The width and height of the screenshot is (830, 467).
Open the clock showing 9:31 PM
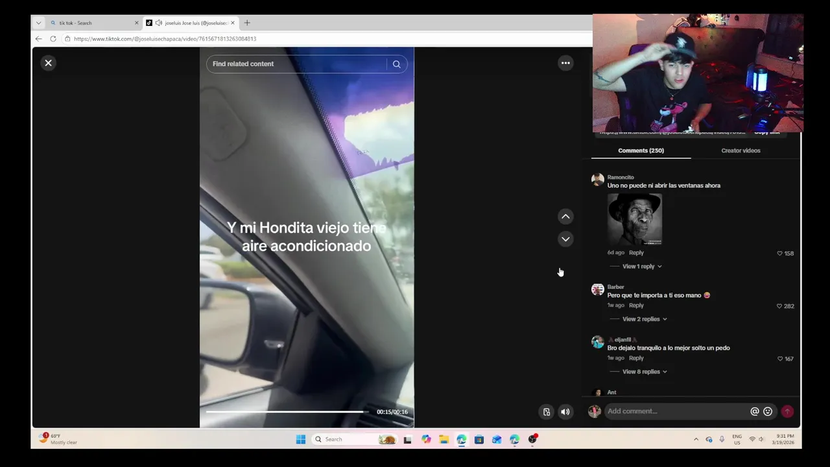pyautogui.click(x=783, y=439)
